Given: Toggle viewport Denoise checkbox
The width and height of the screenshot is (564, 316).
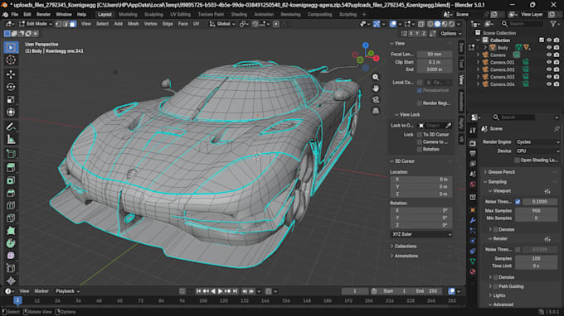Looking at the screenshot, I should pos(496,230).
